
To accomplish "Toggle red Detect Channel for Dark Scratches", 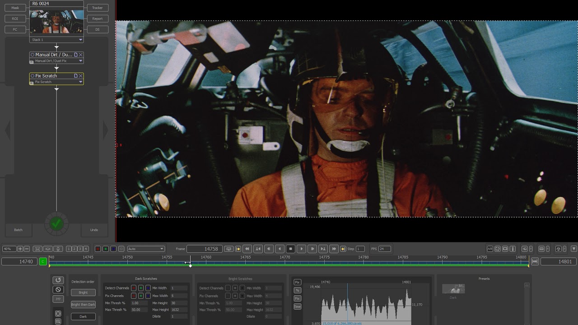I will 134,288.
